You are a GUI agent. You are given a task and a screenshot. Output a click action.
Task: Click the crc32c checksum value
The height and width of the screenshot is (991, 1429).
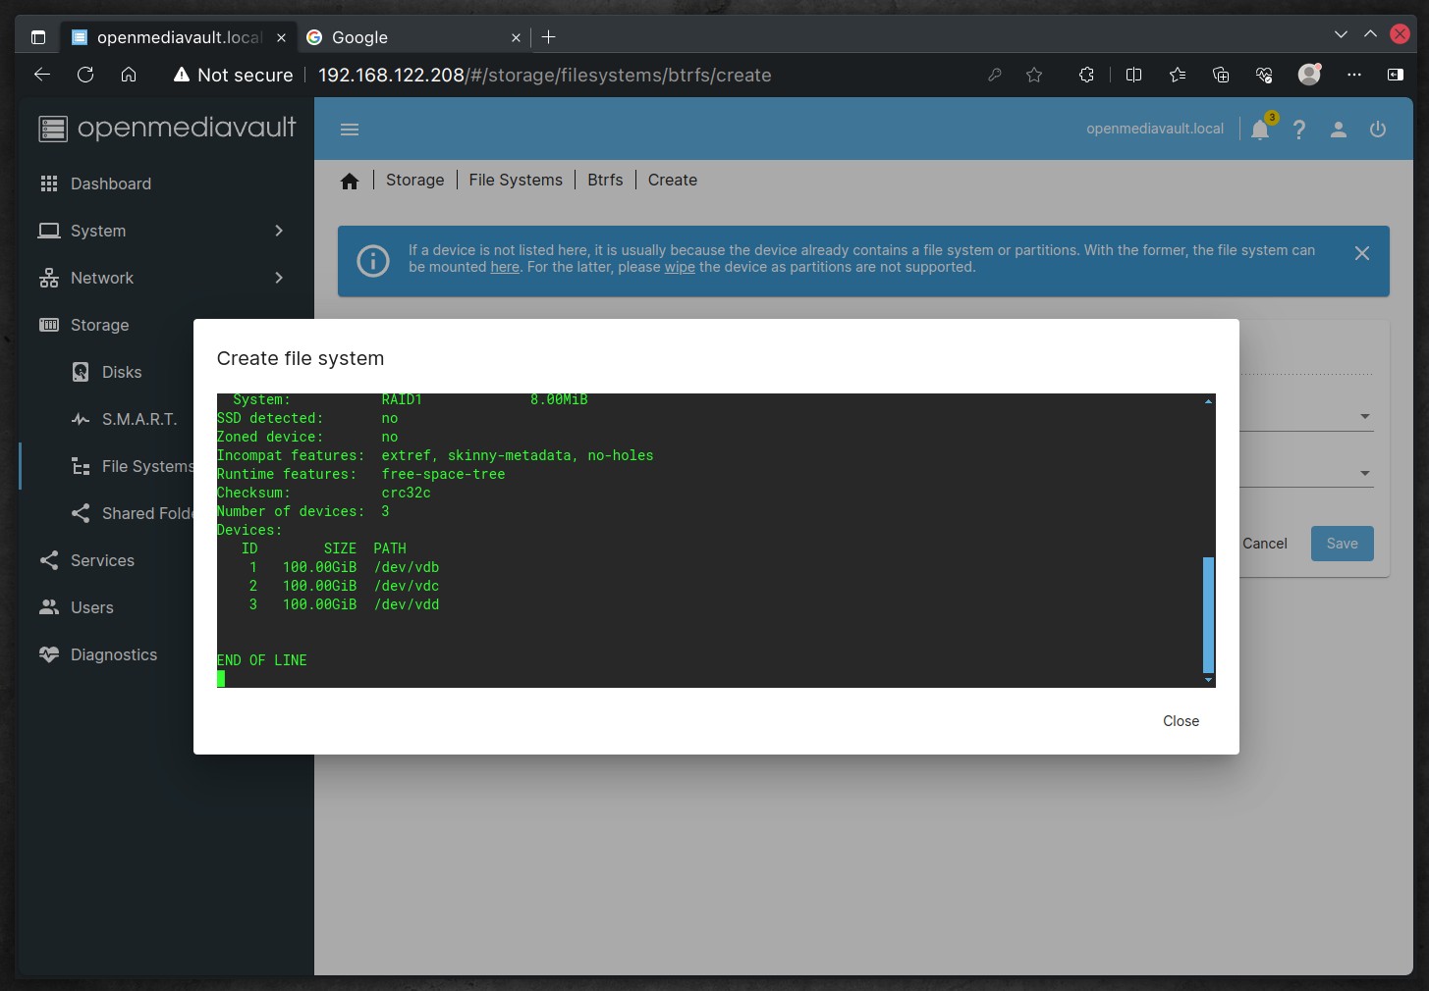407,493
